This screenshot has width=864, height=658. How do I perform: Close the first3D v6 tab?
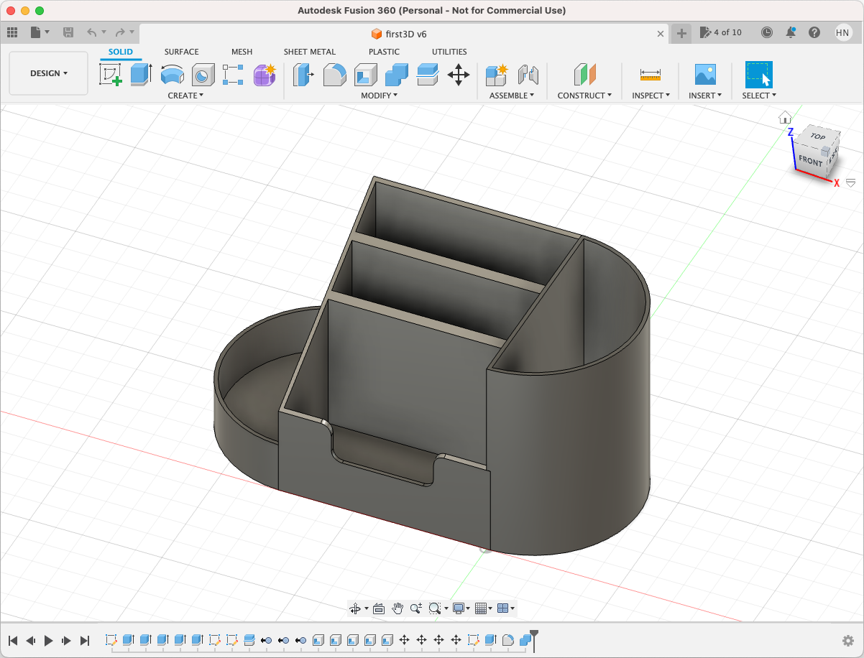point(661,34)
